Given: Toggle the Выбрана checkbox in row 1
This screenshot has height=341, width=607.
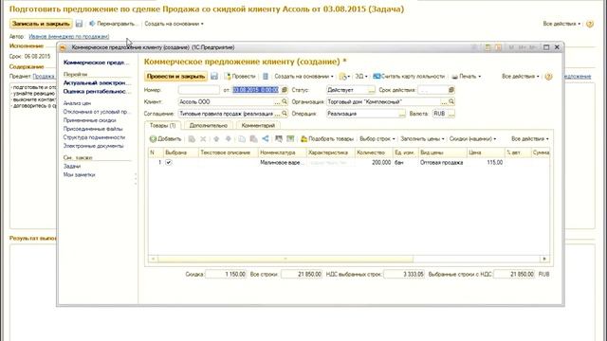Looking at the screenshot, I should (169, 162).
